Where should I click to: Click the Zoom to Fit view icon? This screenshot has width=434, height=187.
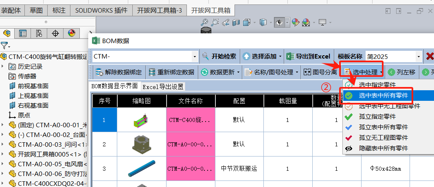(204, 22)
